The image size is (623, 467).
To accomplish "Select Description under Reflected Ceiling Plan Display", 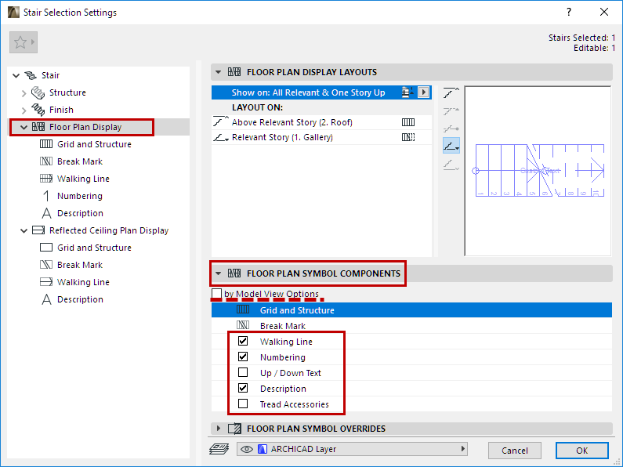I will coord(80,299).
